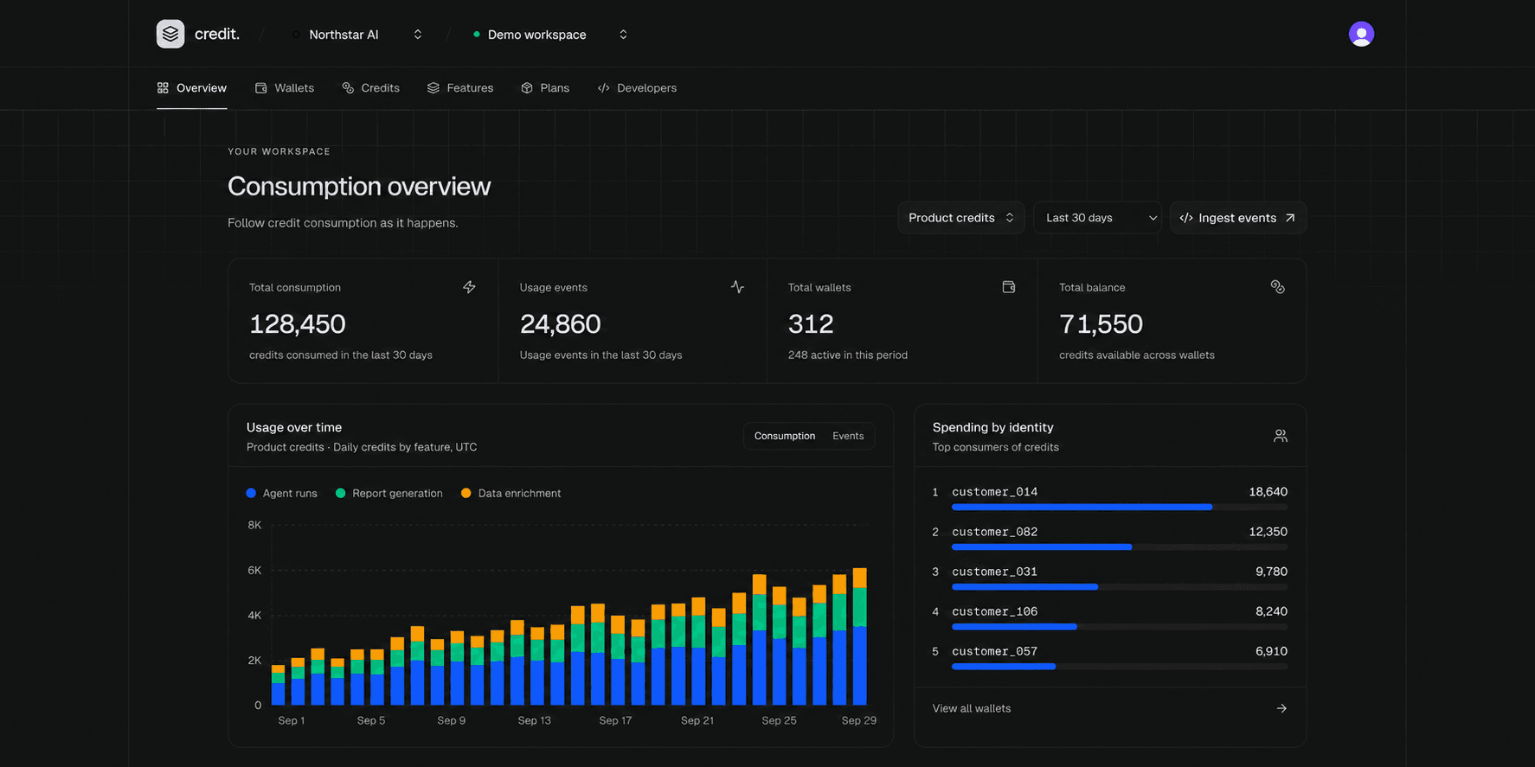Open the Developers tab

coord(638,88)
